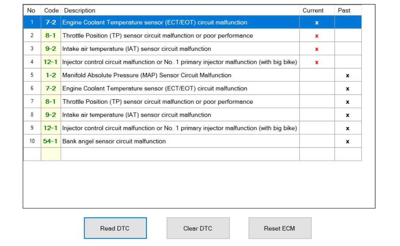The width and height of the screenshot is (400, 246).
Task: Select row 3 Intake air temperature description
Action: pos(137,49)
